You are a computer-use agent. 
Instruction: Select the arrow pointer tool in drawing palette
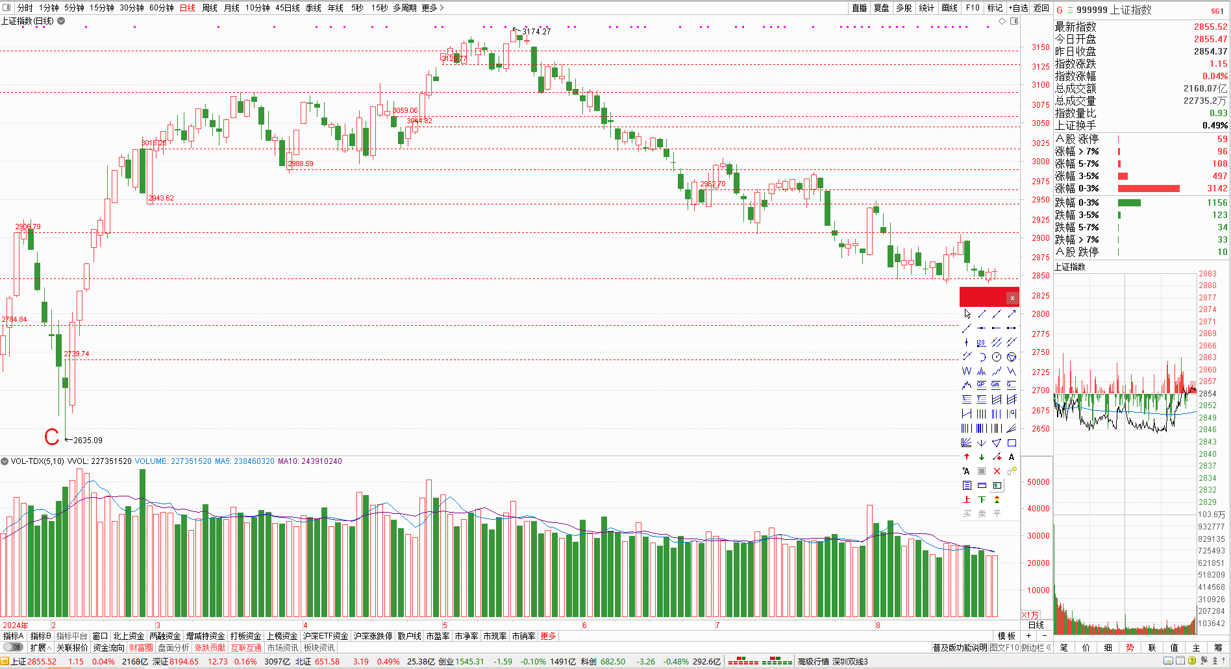point(967,314)
